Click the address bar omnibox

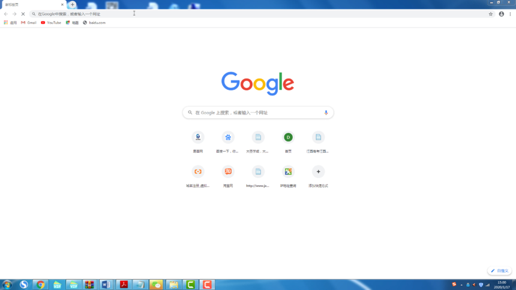pyautogui.click(x=262, y=14)
